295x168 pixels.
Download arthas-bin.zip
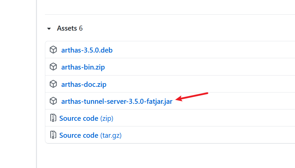click(x=83, y=67)
